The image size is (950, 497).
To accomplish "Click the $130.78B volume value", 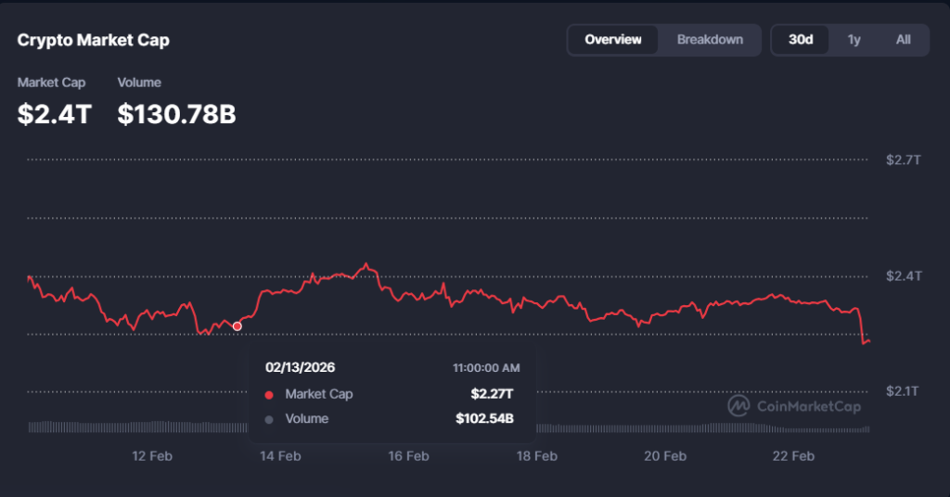I will [x=176, y=115].
